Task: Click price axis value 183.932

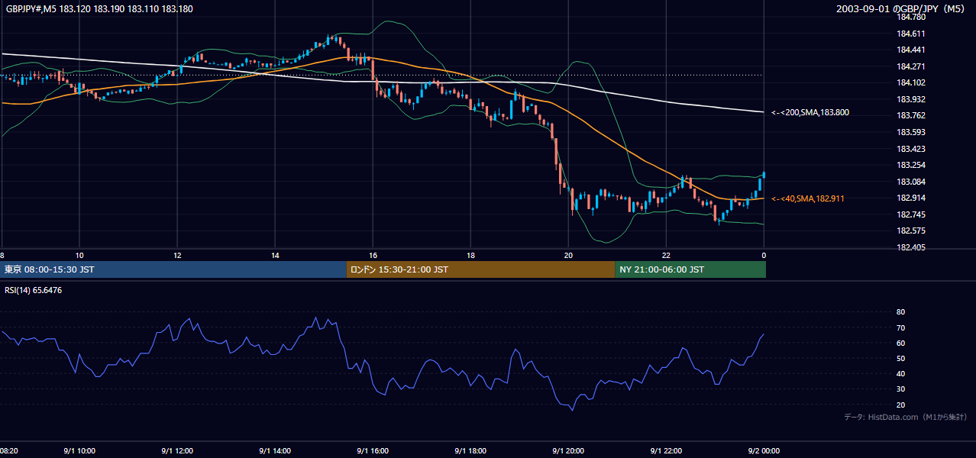Action: click(910, 99)
